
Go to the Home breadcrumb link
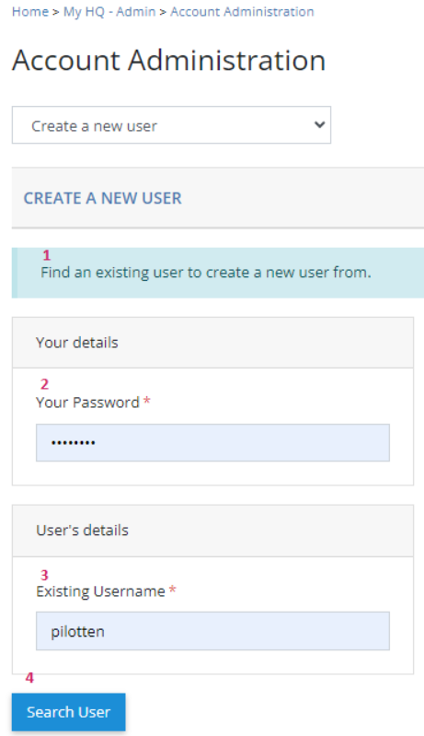(x=30, y=12)
